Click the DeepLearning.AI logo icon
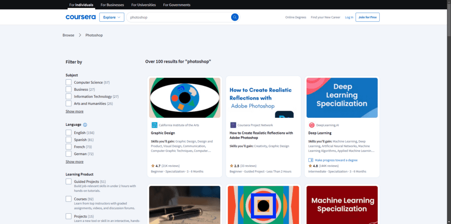Image resolution: width=451 pixels, height=224 pixels. point(311,125)
